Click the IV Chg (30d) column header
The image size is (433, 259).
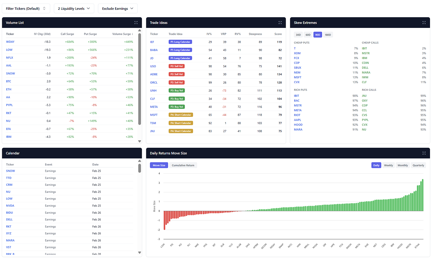tap(42, 34)
